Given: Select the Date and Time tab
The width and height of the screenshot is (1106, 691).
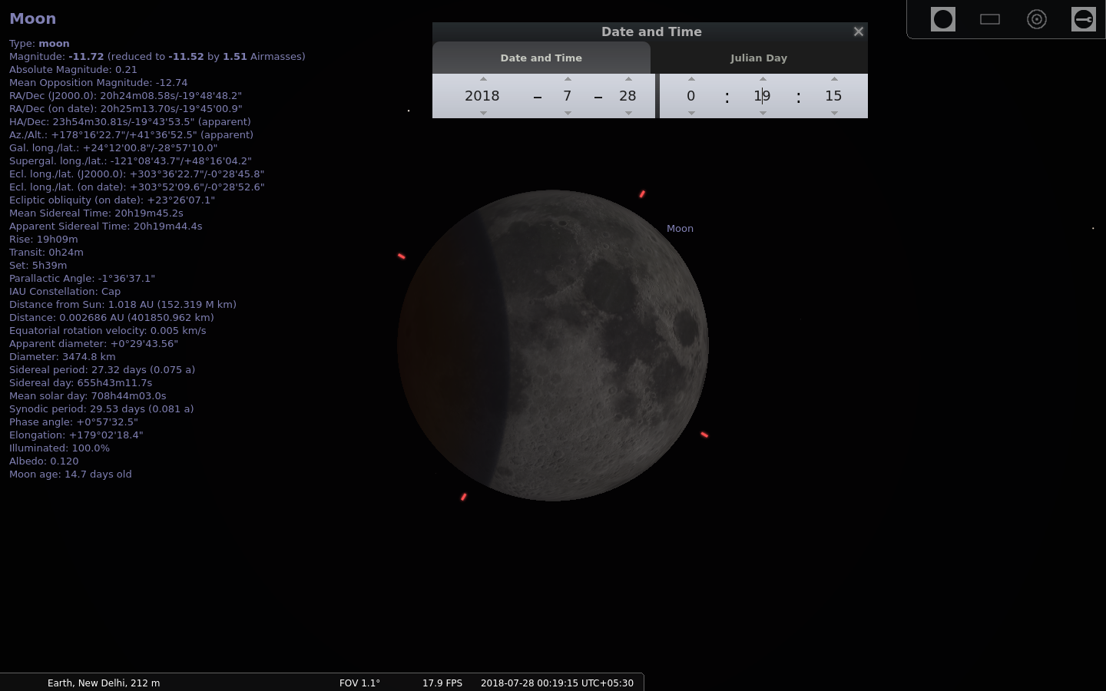Looking at the screenshot, I should 541,58.
